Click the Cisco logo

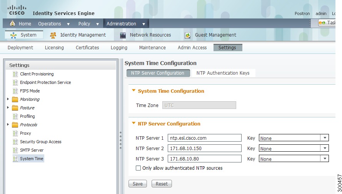[x=17, y=10]
